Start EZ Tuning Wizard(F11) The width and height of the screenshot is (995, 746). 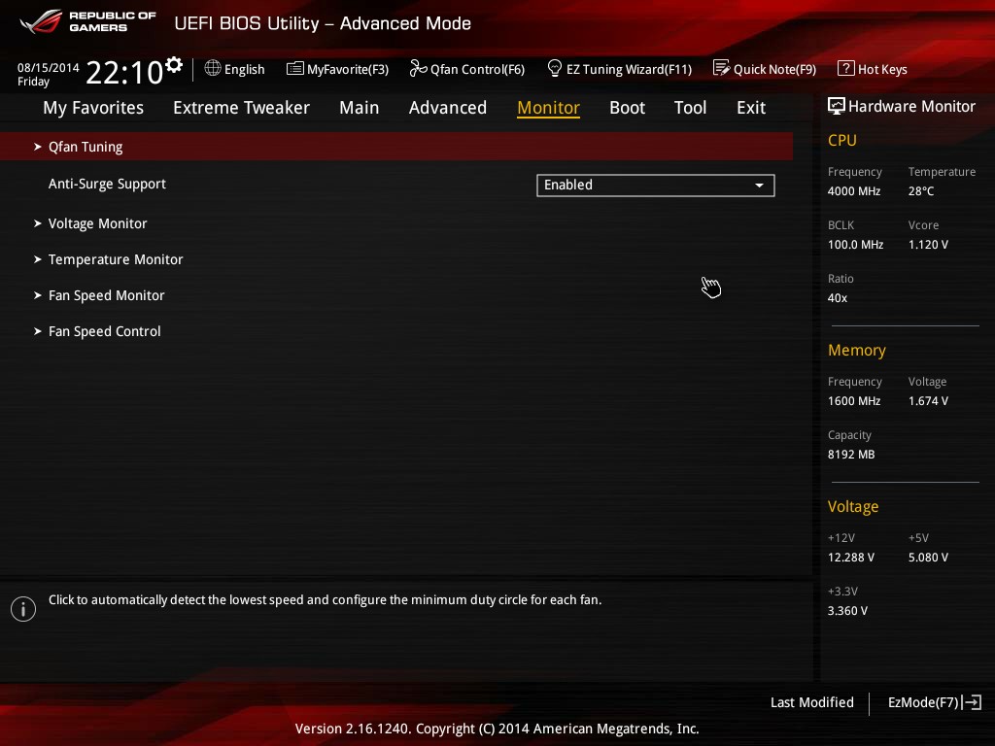[619, 69]
